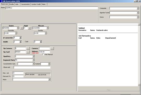The width and height of the screenshot is (141, 95).
Task: Open the Note tab
Action: (x=44, y=4)
